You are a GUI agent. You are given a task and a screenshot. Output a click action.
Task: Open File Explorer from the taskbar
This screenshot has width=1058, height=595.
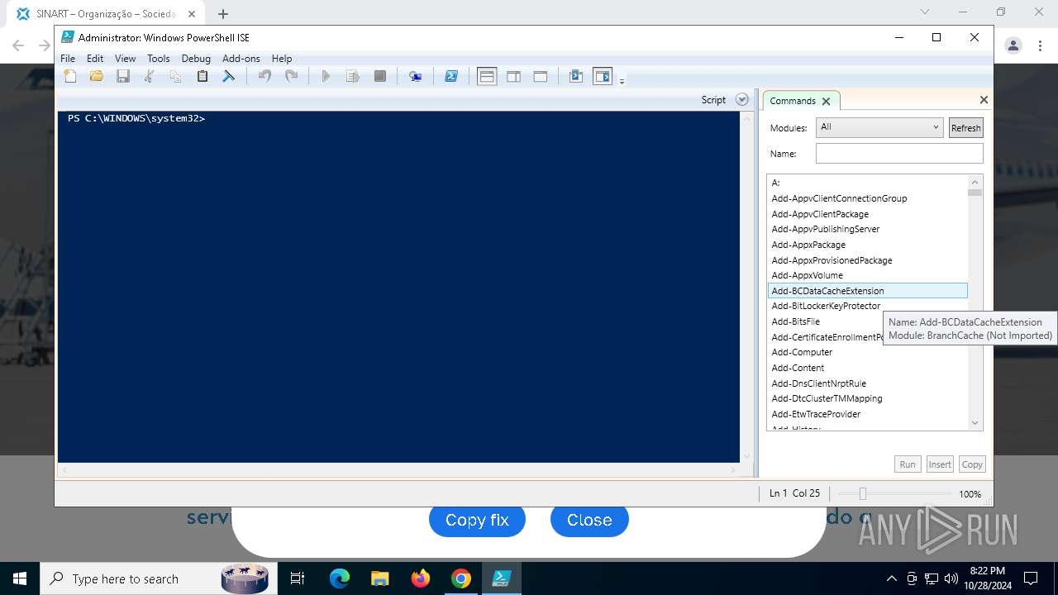380,578
